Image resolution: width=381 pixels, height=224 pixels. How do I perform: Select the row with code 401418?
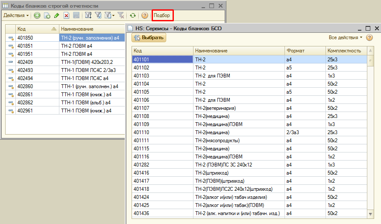pyautogui.click(x=249, y=189)
